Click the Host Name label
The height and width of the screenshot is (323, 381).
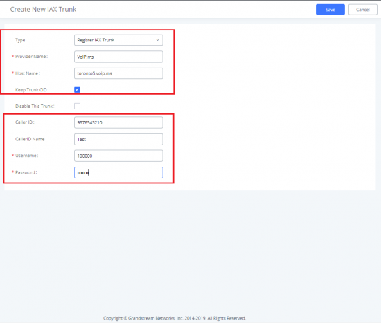click(28, 73)
